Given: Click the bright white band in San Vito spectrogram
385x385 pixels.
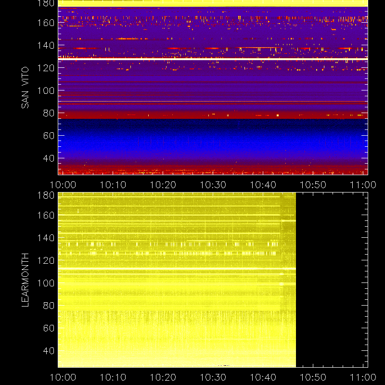Looking at the screenshot, I should (x=213, y=59).
